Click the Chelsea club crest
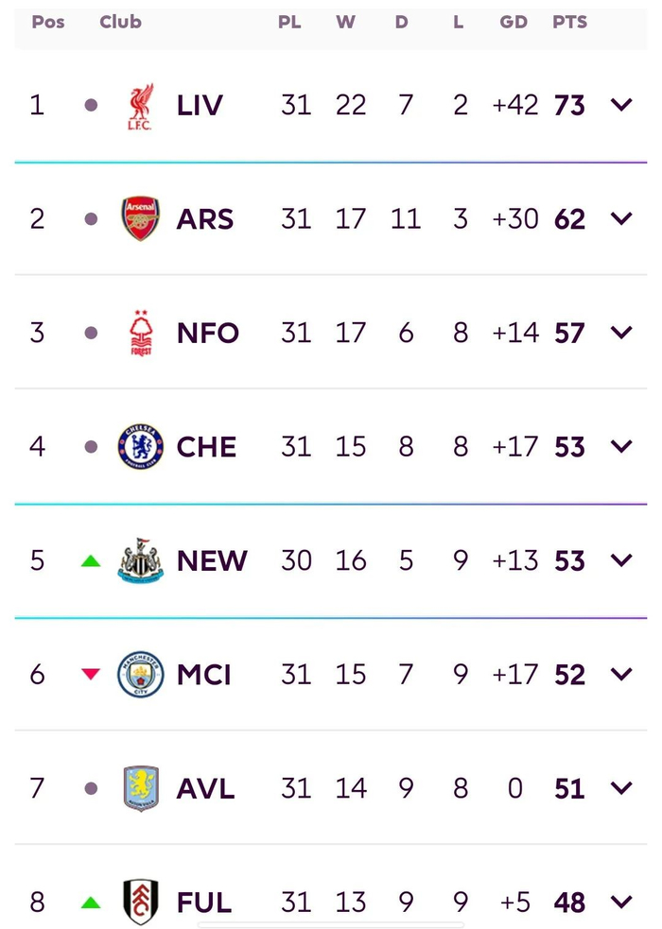 141,447
